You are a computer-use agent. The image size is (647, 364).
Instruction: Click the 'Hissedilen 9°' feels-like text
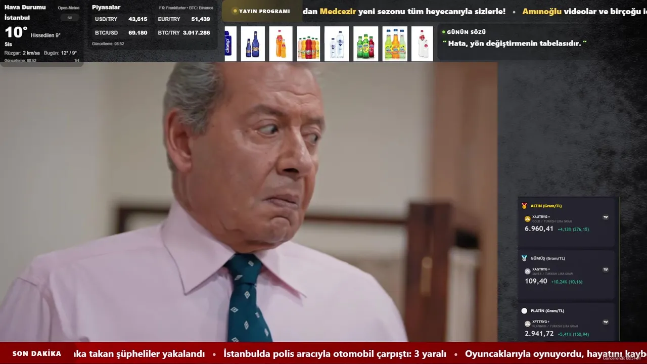coord(45,35)
